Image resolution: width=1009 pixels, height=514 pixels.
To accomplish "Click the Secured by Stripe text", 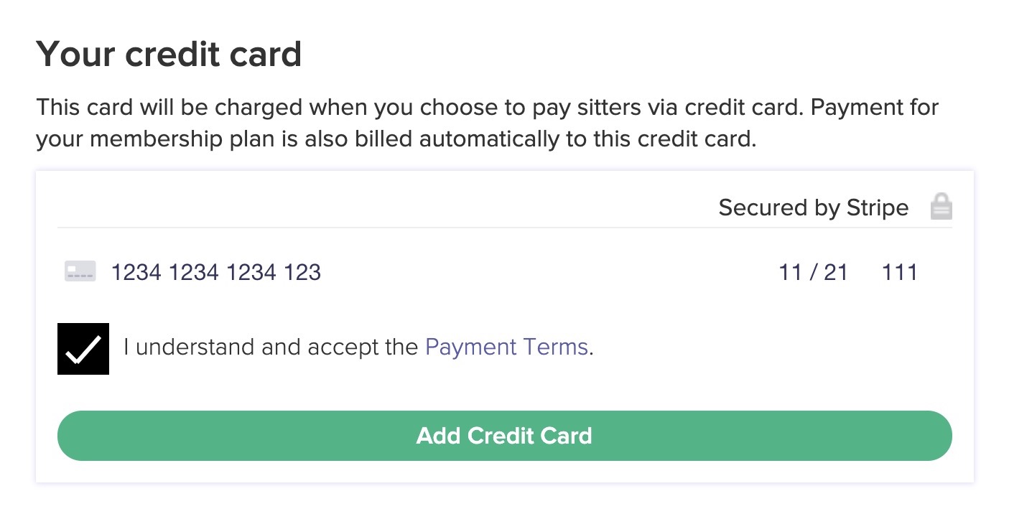I will pos(813,207).
